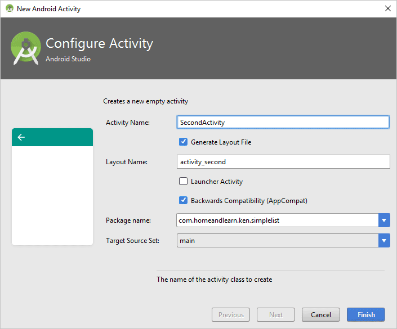Viewport: 397px width, 329px height.
Task: Select the Target Source Set 'main' field
Action: tap(277, 241)
